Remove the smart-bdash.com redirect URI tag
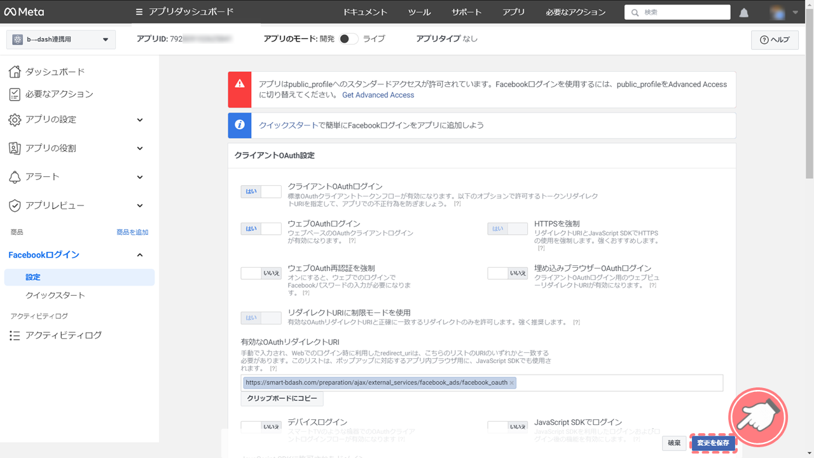 point(511,383)
